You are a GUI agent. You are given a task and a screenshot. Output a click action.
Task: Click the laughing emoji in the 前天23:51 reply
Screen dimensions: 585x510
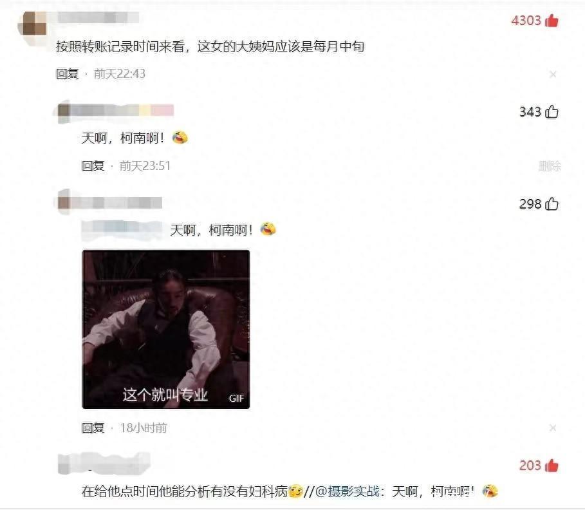click(180, 138)
